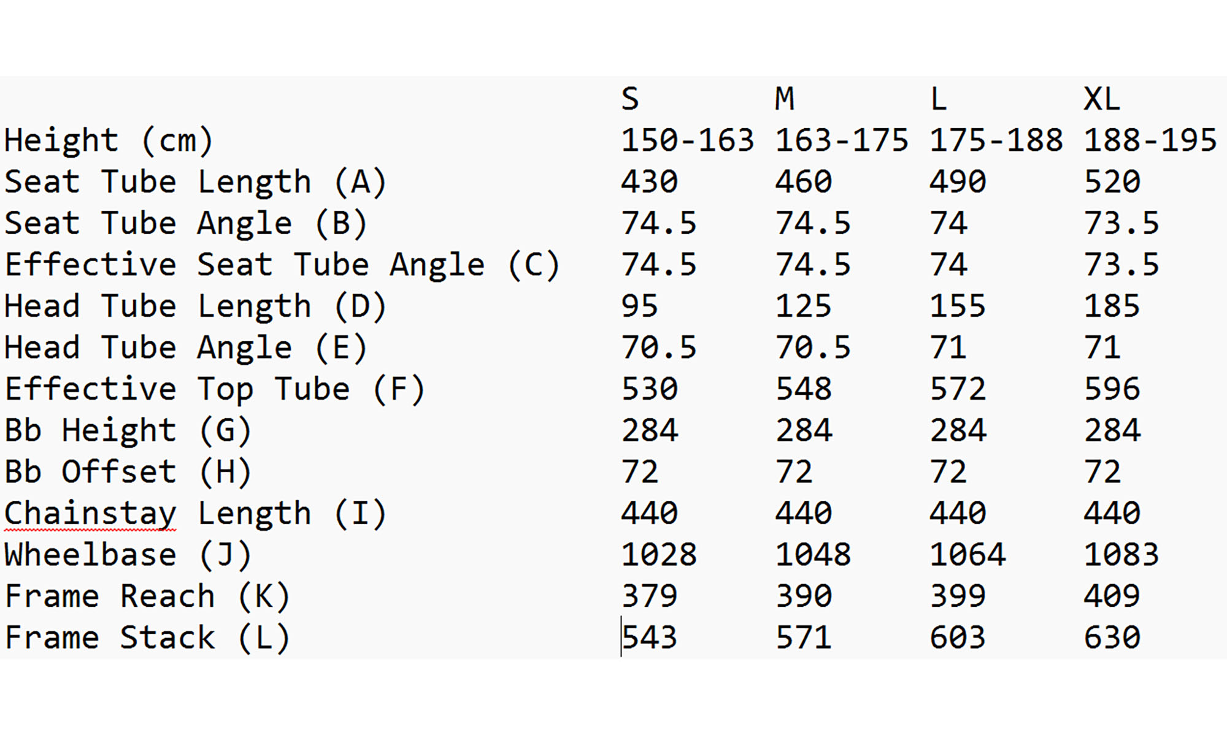Screen dimensions: 1227x735
Task: Click the XL size column header
Action: coord(1102,99)
